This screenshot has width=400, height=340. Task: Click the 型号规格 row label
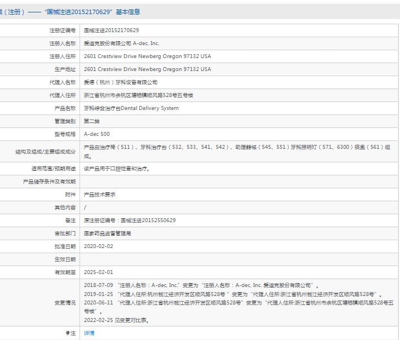65,134
